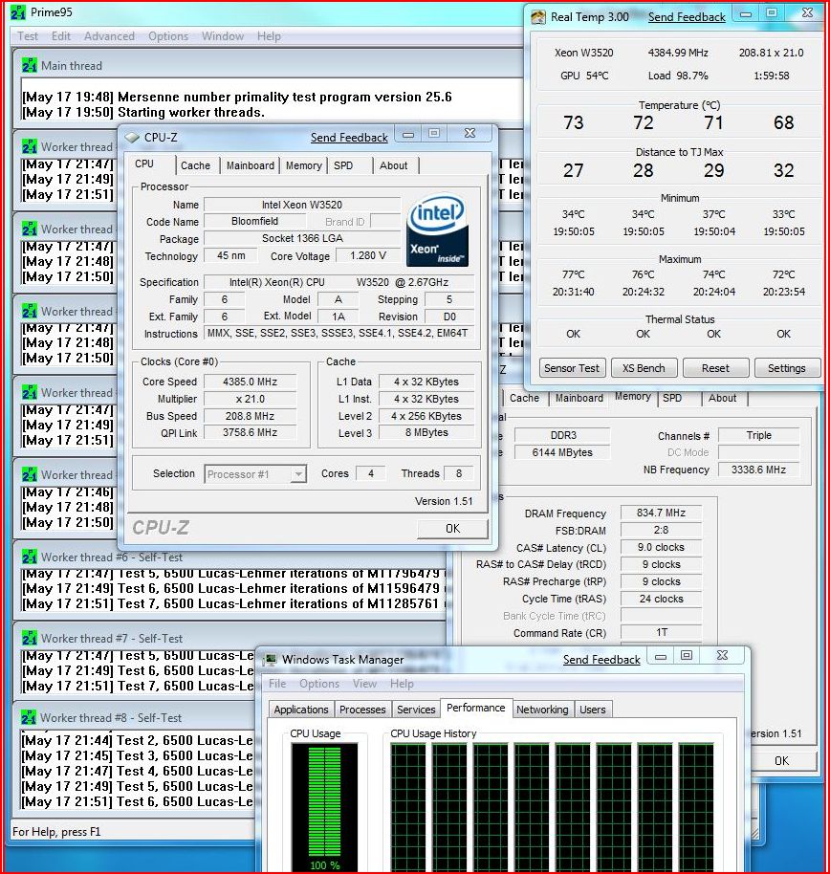
Task: Switch to the Processes tab in Task Manager
Action: 362,710
